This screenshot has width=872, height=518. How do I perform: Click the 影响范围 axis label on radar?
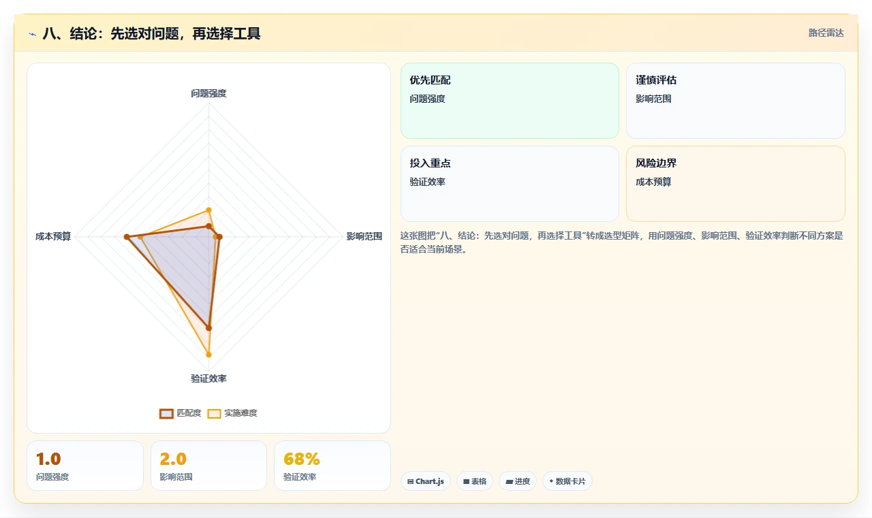(364, 237)
